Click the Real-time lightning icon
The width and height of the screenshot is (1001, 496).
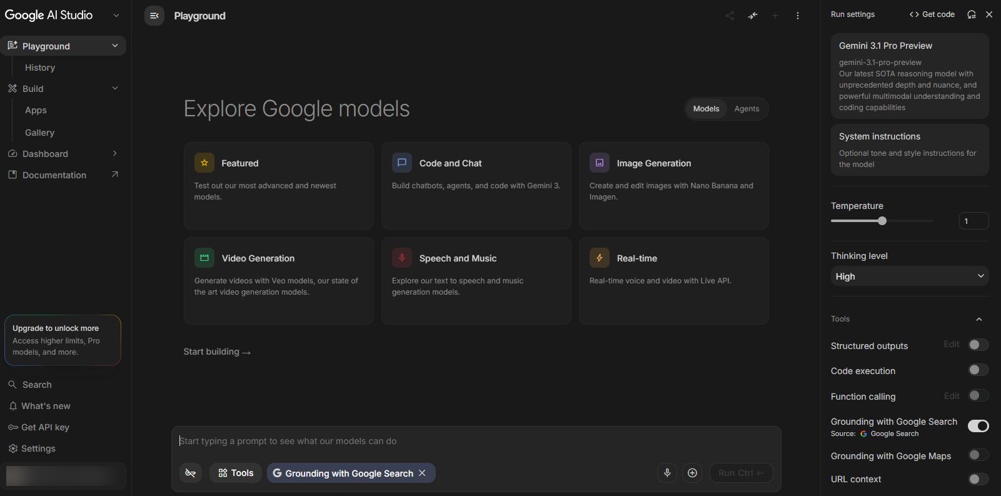tap(600, 258)
